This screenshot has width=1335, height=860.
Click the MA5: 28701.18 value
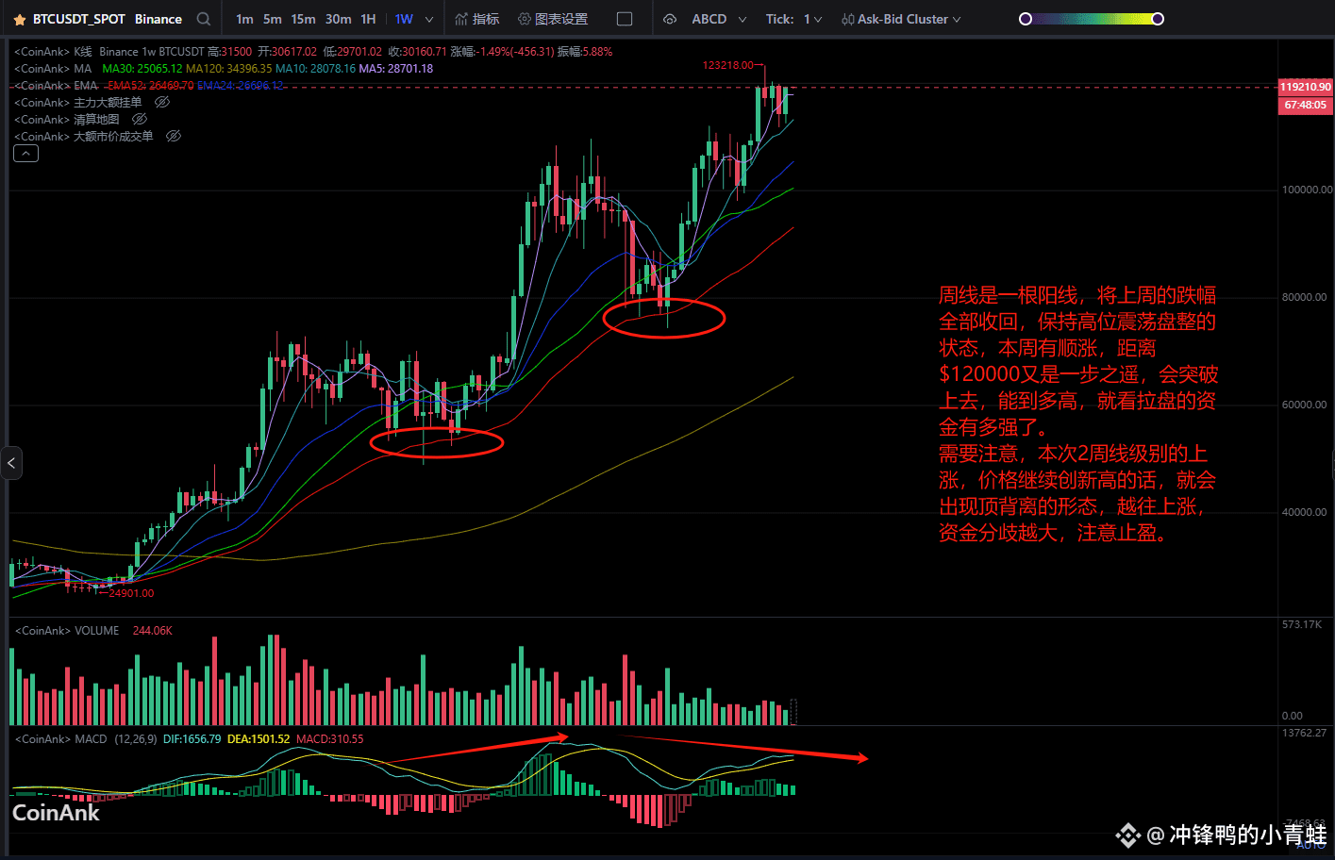[x=396, y=69]
